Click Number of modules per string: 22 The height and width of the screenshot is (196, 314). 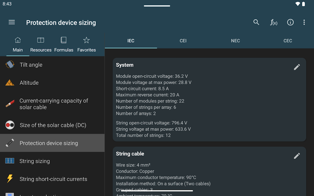150,101
